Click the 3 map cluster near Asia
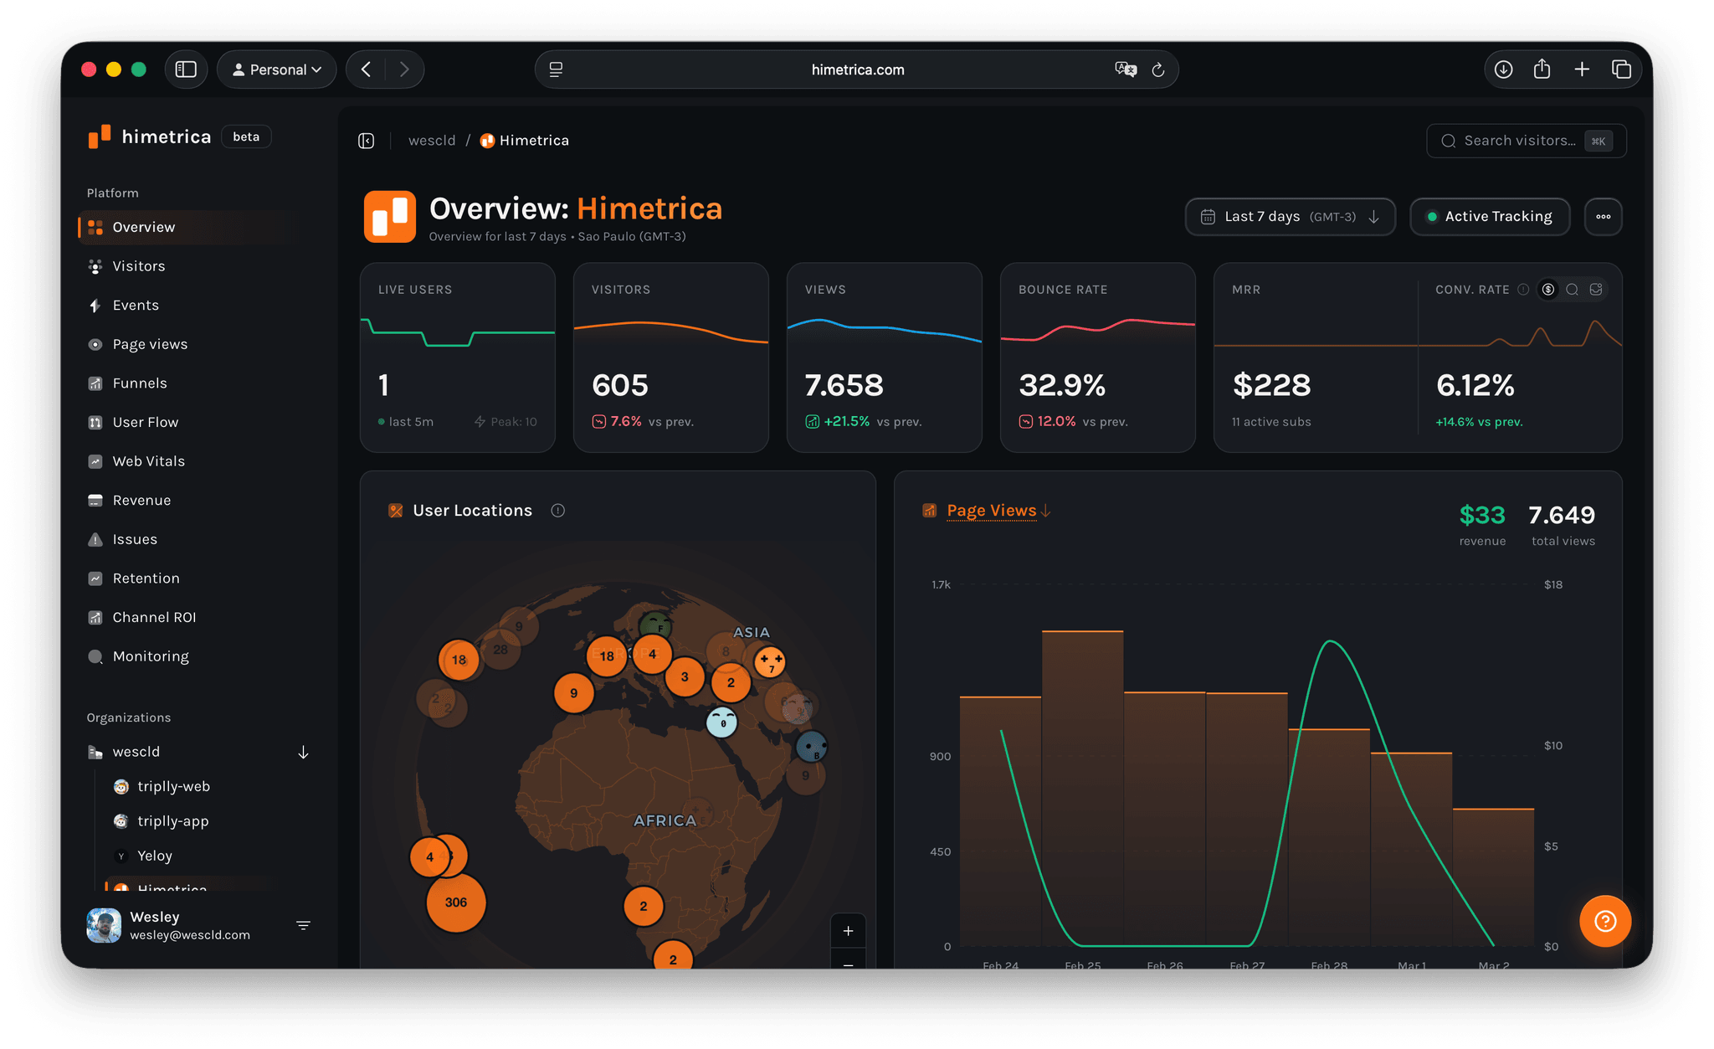 coord(685,677)
